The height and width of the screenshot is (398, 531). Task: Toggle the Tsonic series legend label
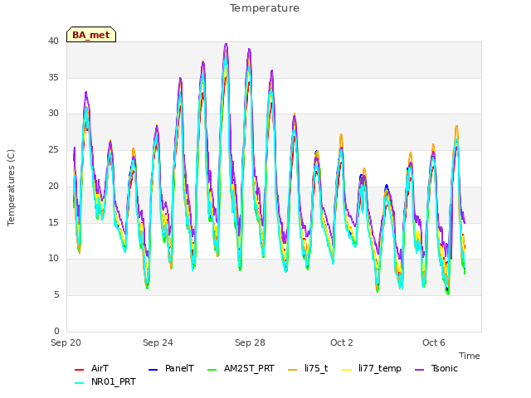(x=445, y=368)
